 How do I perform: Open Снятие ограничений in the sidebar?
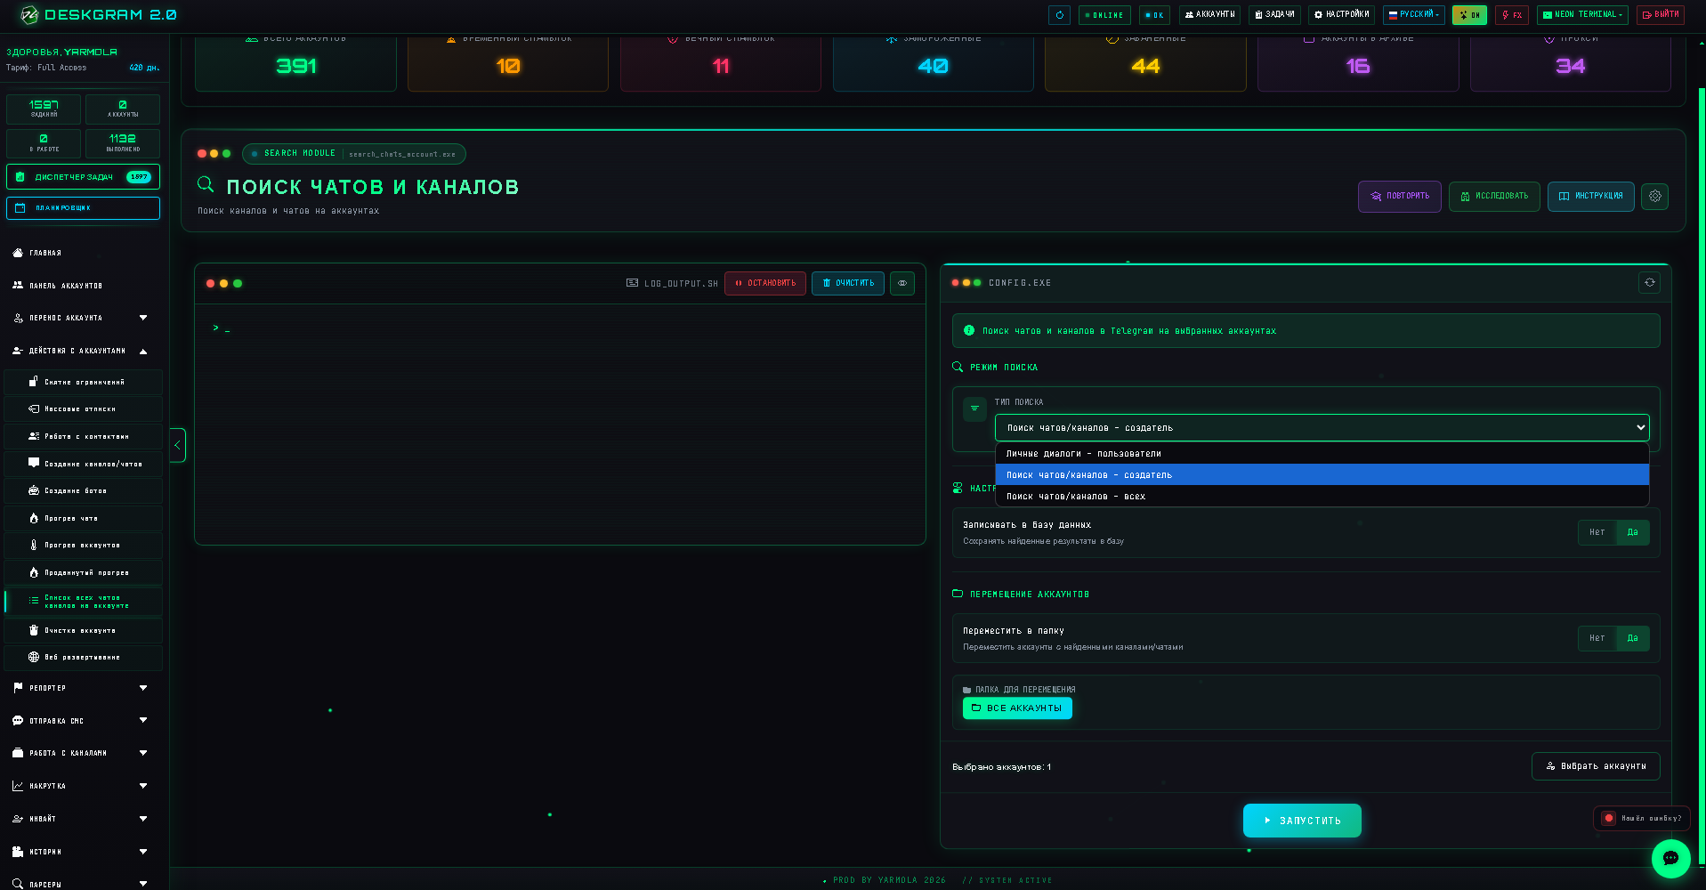click(x=85, y=382)
